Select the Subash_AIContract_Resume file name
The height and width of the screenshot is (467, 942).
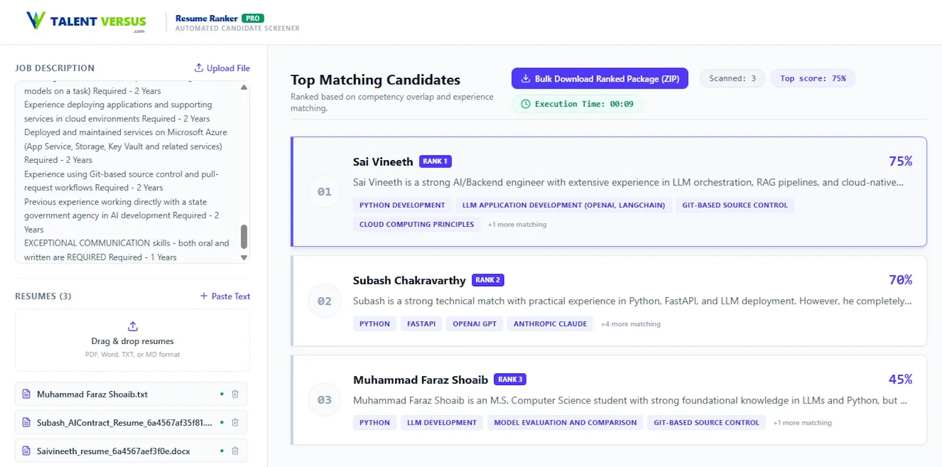124,422
